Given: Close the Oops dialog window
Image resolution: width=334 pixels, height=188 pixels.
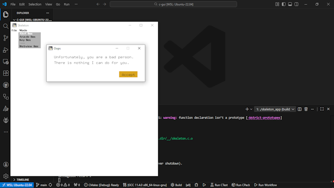Looking at the screenshot, I should [x=139, y=48].
